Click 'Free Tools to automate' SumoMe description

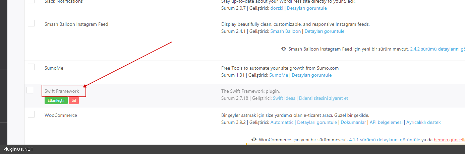[280, 68]
